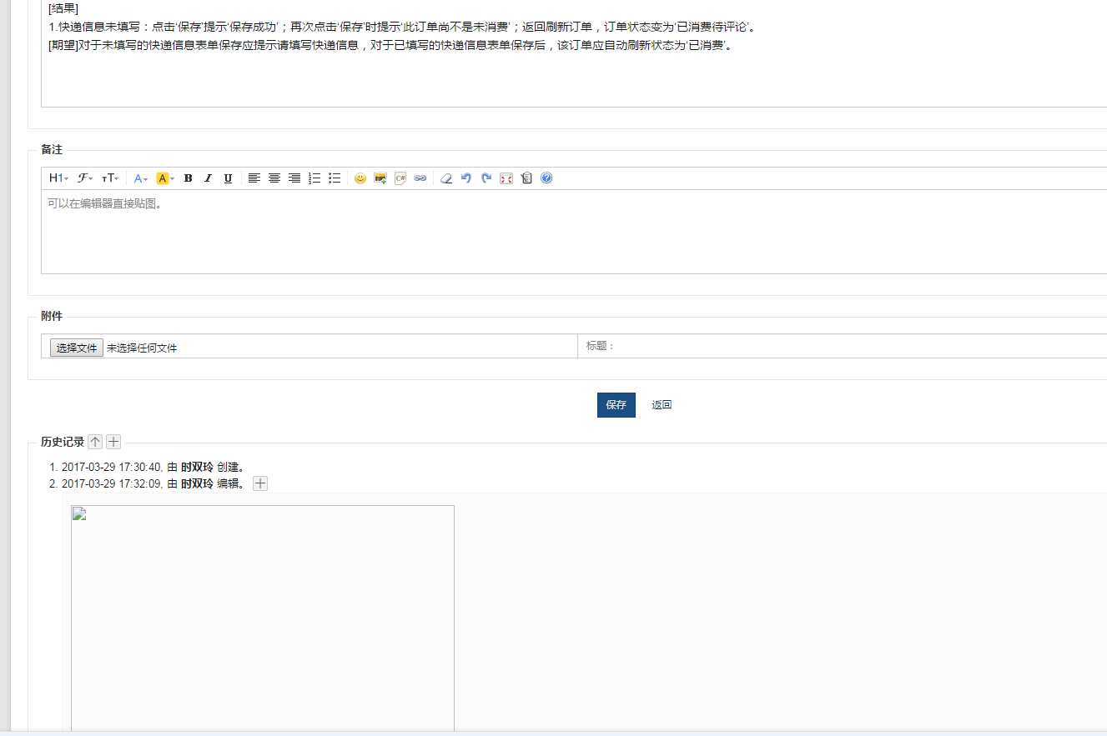Open the font size dropdown
The width and height of the screenshot is (1107, 736).
coord(110,178)
